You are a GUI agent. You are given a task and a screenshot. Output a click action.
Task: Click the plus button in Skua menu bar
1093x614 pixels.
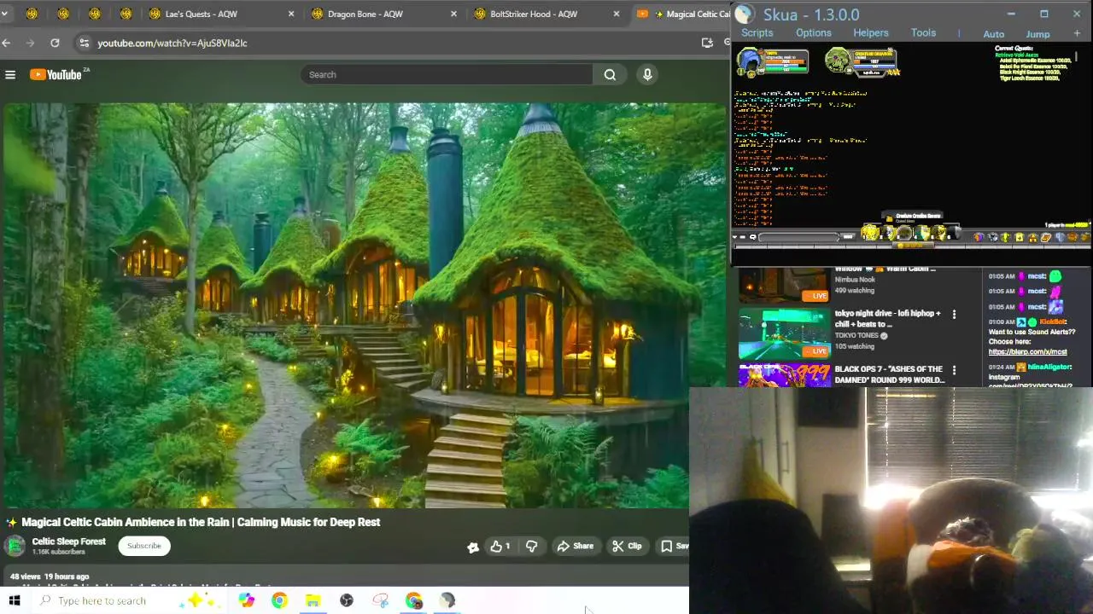(x=1077, y=34)
